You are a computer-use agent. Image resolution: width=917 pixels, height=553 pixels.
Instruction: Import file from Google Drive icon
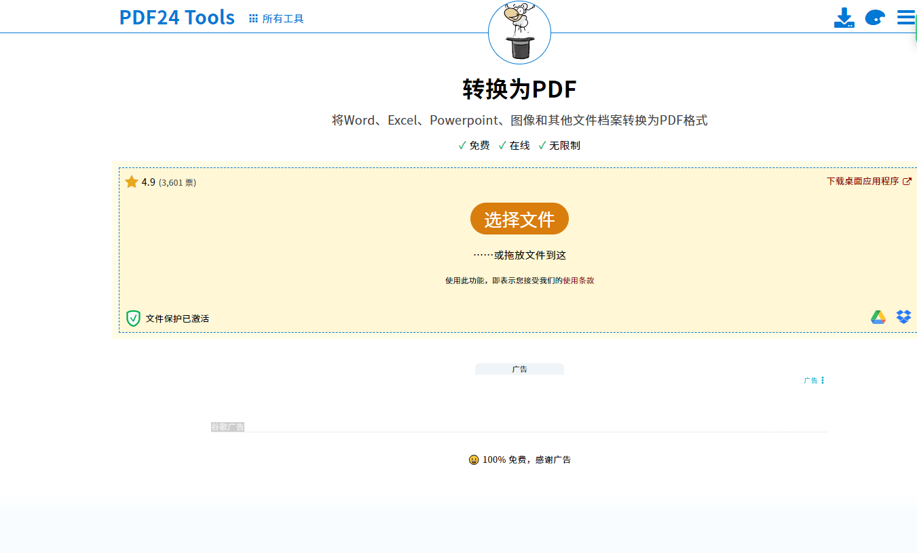click(878, 316)
